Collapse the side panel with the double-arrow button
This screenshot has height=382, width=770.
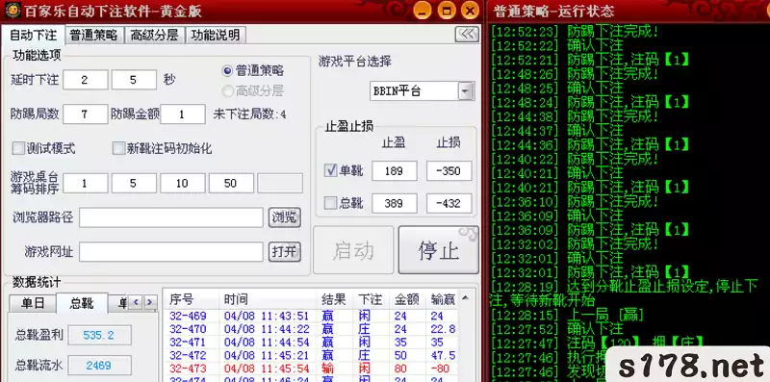467,34
